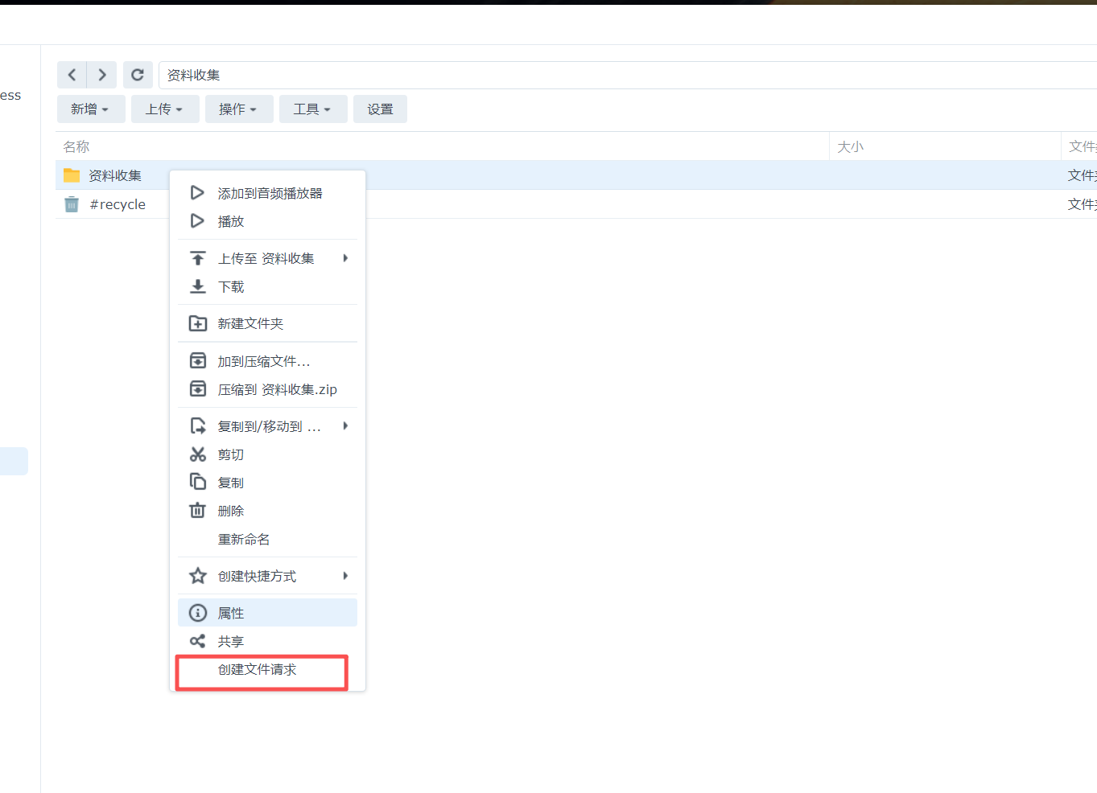Click the 复制 copy icon
The height and width of the screenshot is (793, 1097).
point(198,482)
